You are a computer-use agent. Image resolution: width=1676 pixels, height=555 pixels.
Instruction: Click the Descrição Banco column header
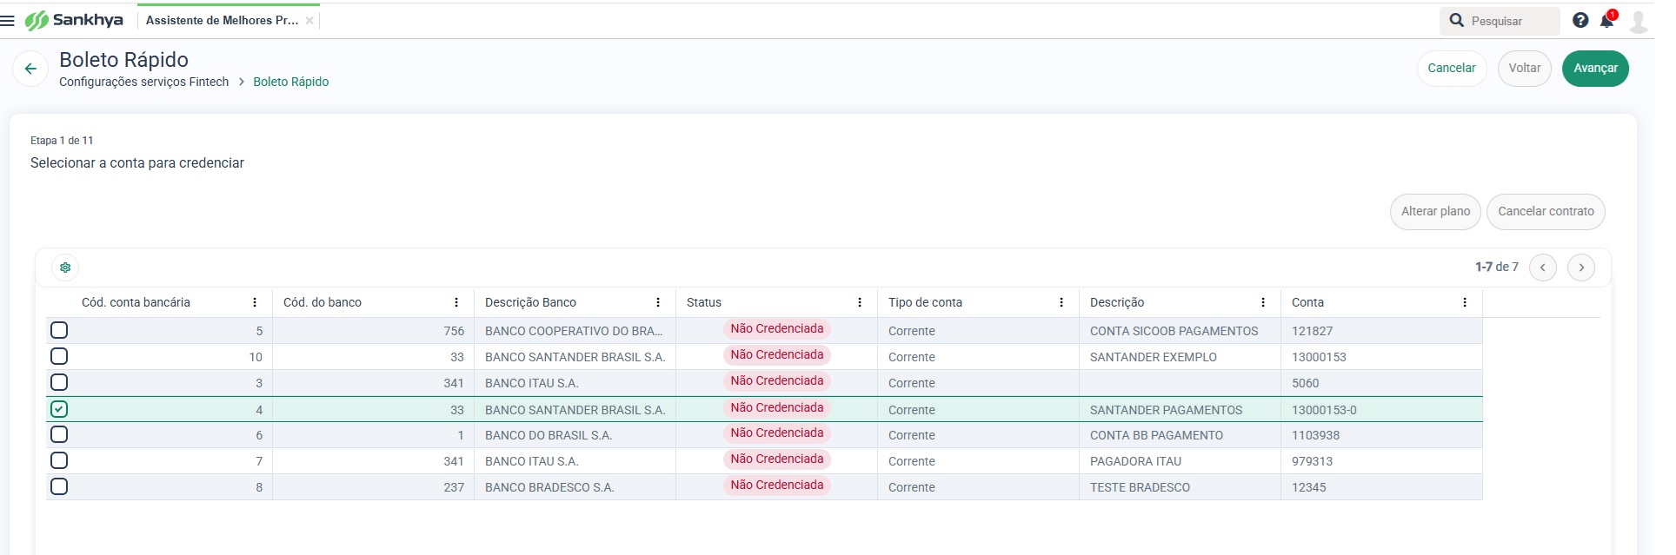[x=530, y=302]
